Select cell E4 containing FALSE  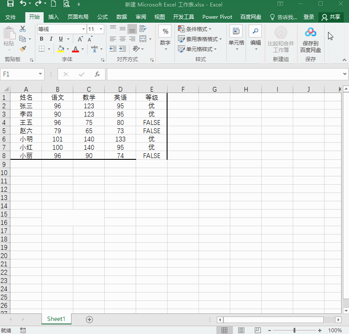pos(151,123)
